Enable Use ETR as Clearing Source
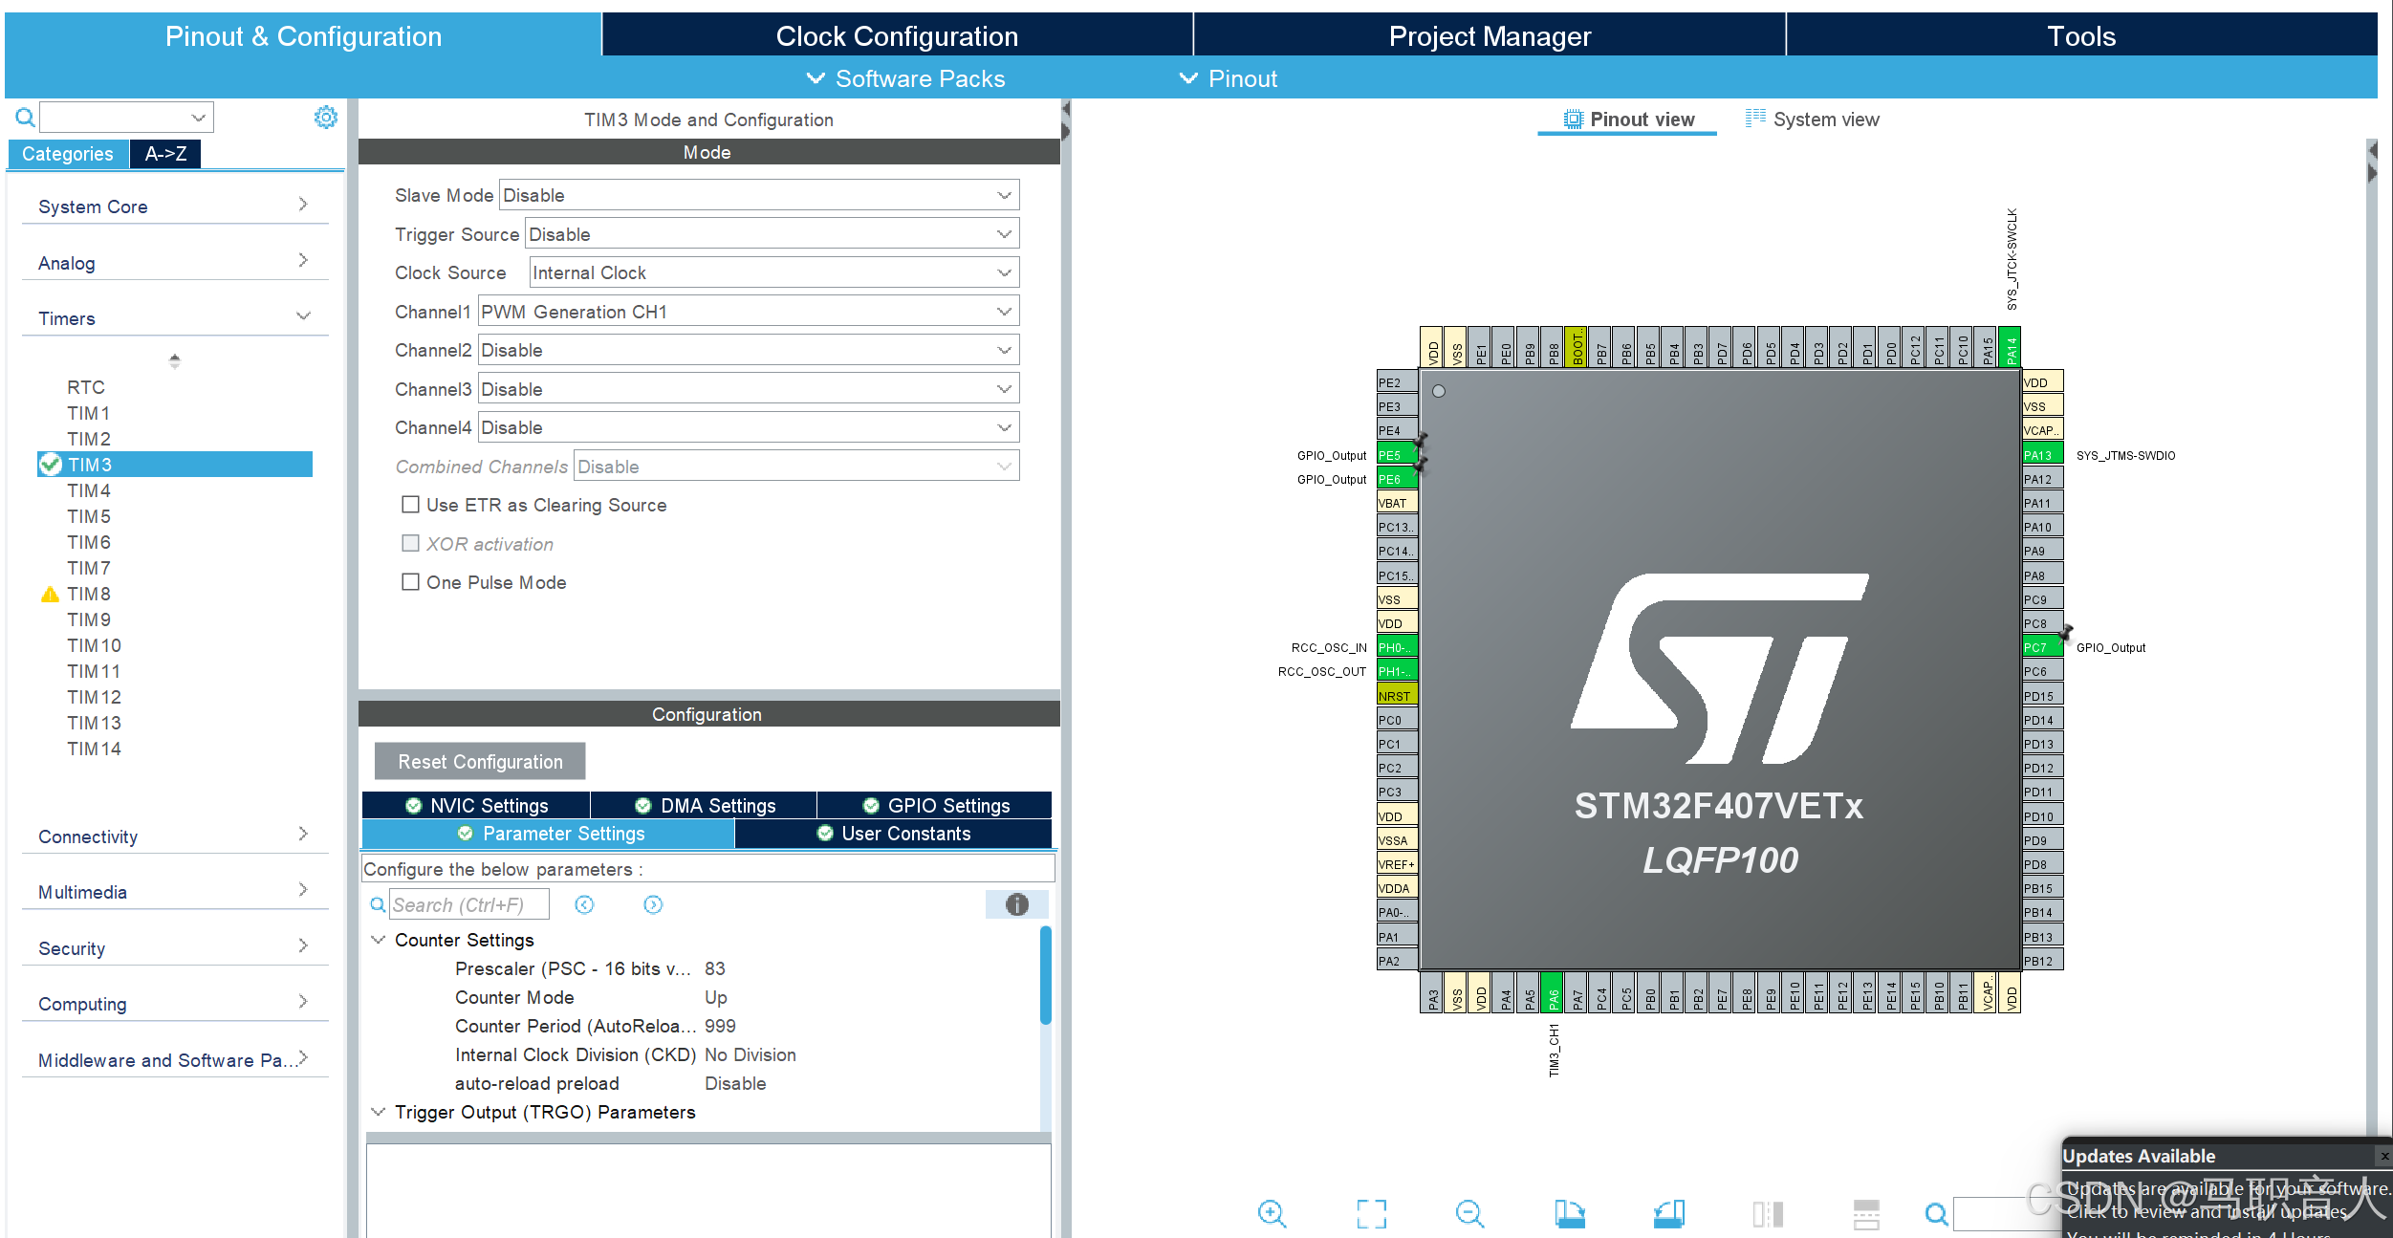Viewport: 2393px width, 1238px height. click(x=411, y=504)
